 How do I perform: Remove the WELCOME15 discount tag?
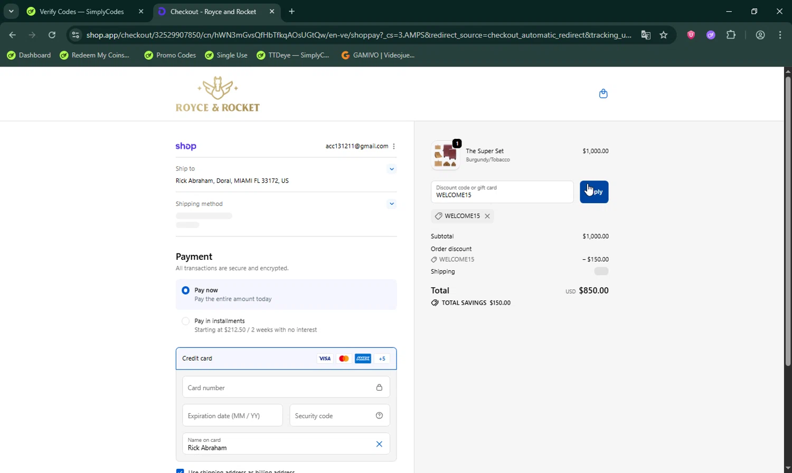point(487,216)
